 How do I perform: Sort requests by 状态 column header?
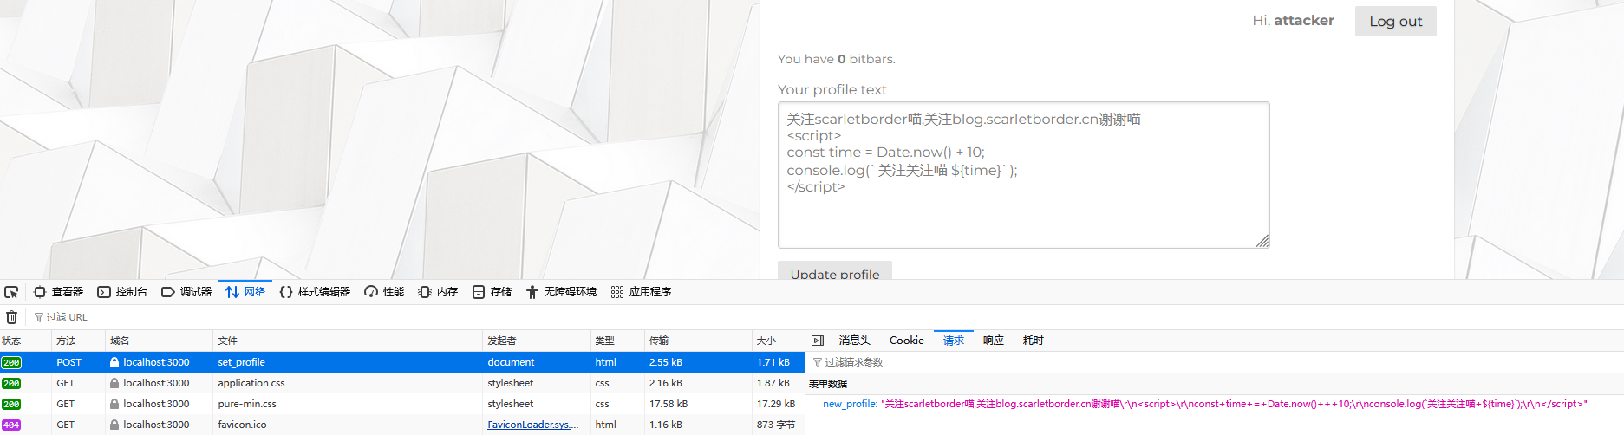(x=26, y=341)
